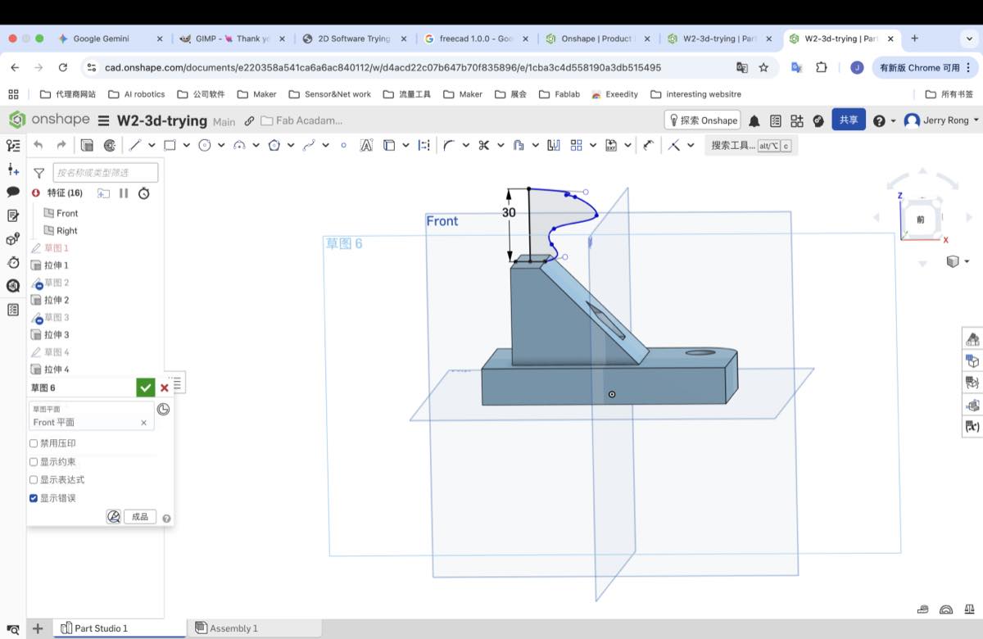This screenshot has height=639, width=983.
Task: Enable the 显示表达式 checkbox
Action: 34,480
